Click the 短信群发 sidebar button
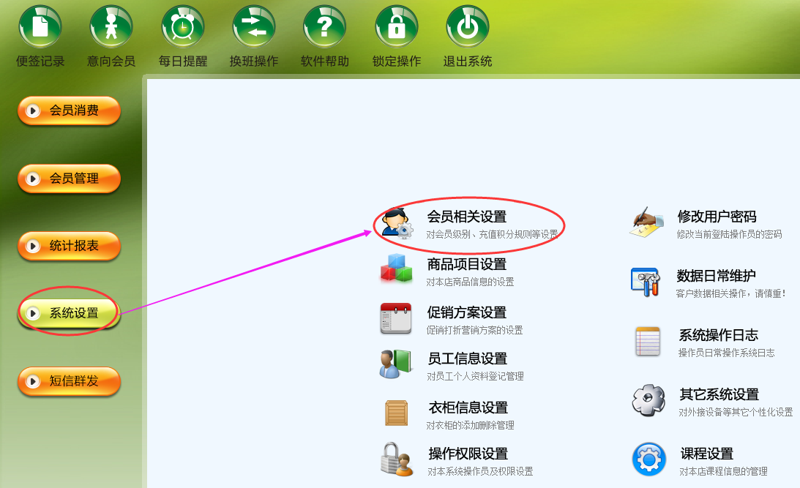The width and height of the screenshot is (800, 488). tap(69, 381)
